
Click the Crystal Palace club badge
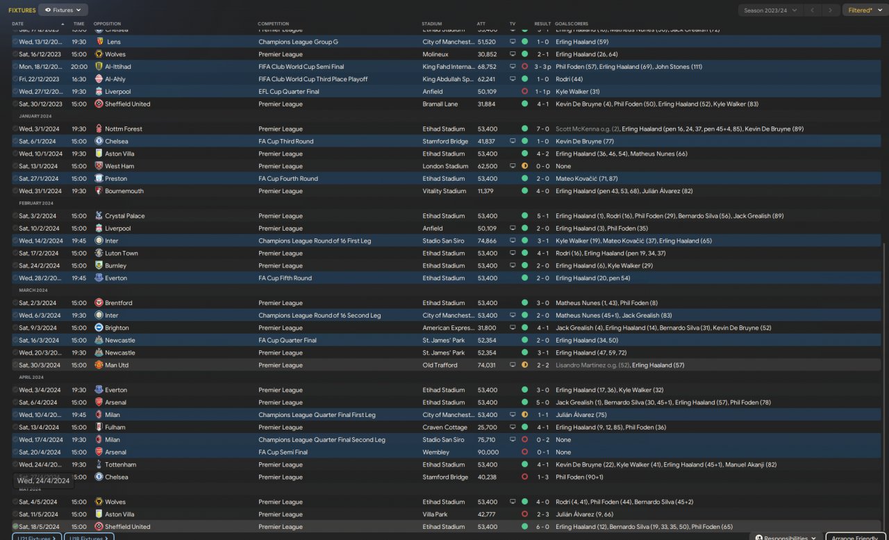pyautogui.click(x=99, y=216)
